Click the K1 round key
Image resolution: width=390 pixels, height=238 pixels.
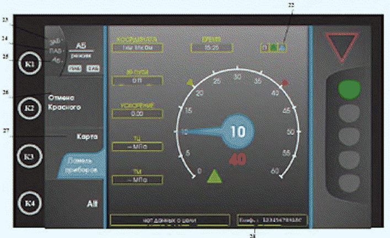point(30,63)
